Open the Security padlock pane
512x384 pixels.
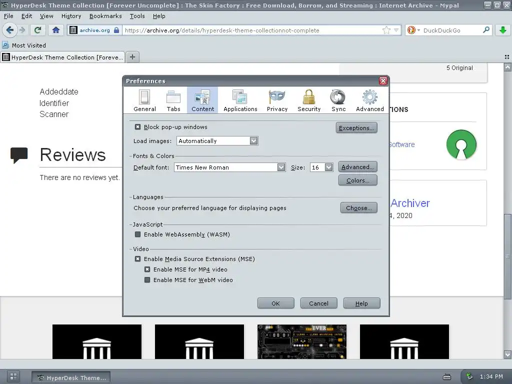click(x=309, y=100)
